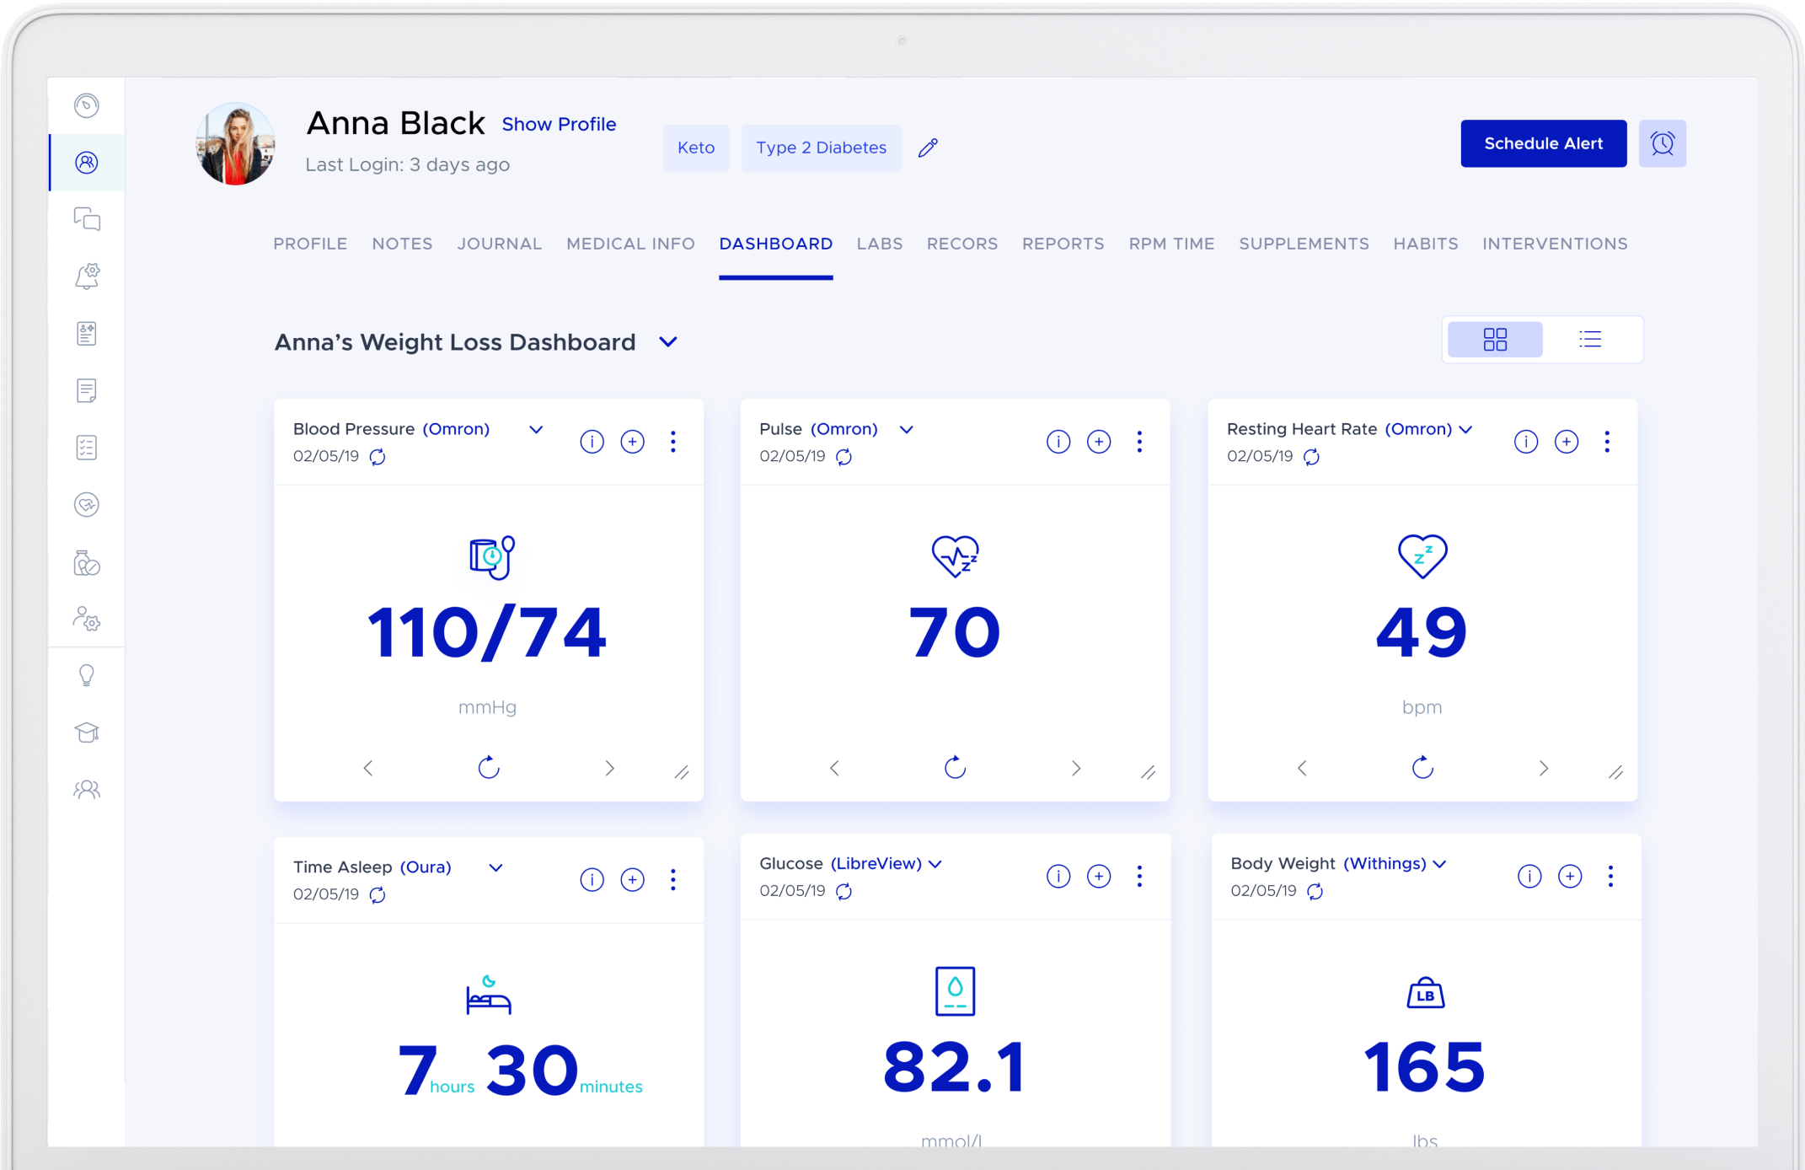Go to next Resting Heart Rate reading
Viewport: 1805px width, 1170px height.
pyautogui.click(x=1544, y=768)
